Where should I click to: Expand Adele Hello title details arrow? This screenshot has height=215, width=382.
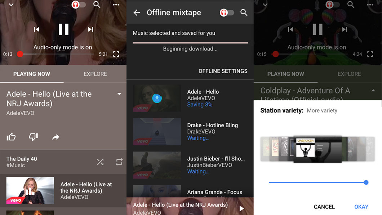pos(119,94)
